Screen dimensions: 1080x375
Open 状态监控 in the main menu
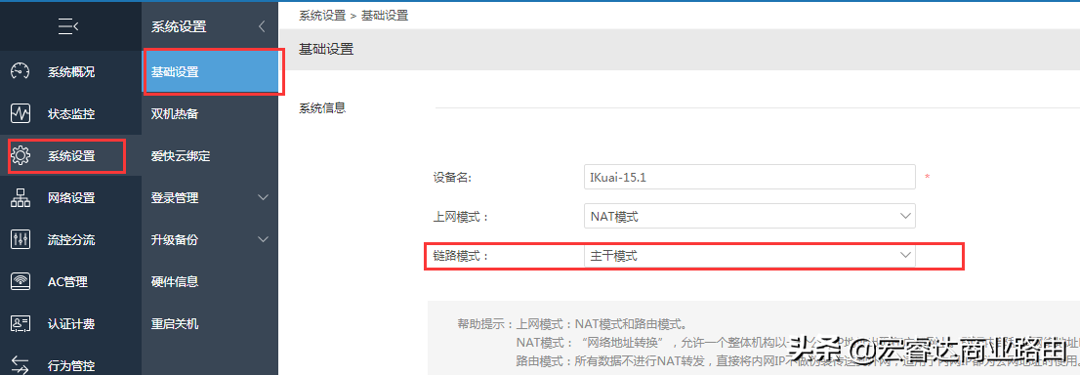click(x=71, y=114)
